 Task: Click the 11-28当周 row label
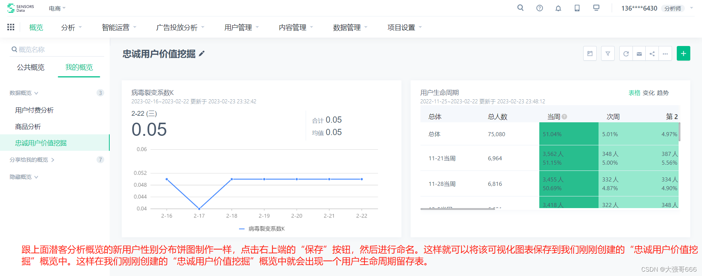442,184
